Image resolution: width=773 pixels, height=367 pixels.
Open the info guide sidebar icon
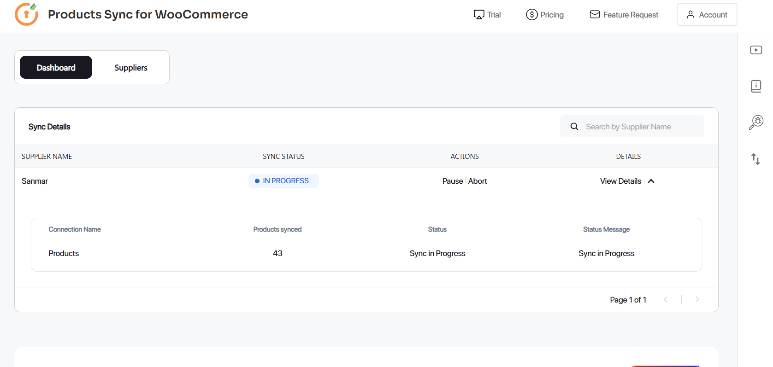(x=756, y=86)
